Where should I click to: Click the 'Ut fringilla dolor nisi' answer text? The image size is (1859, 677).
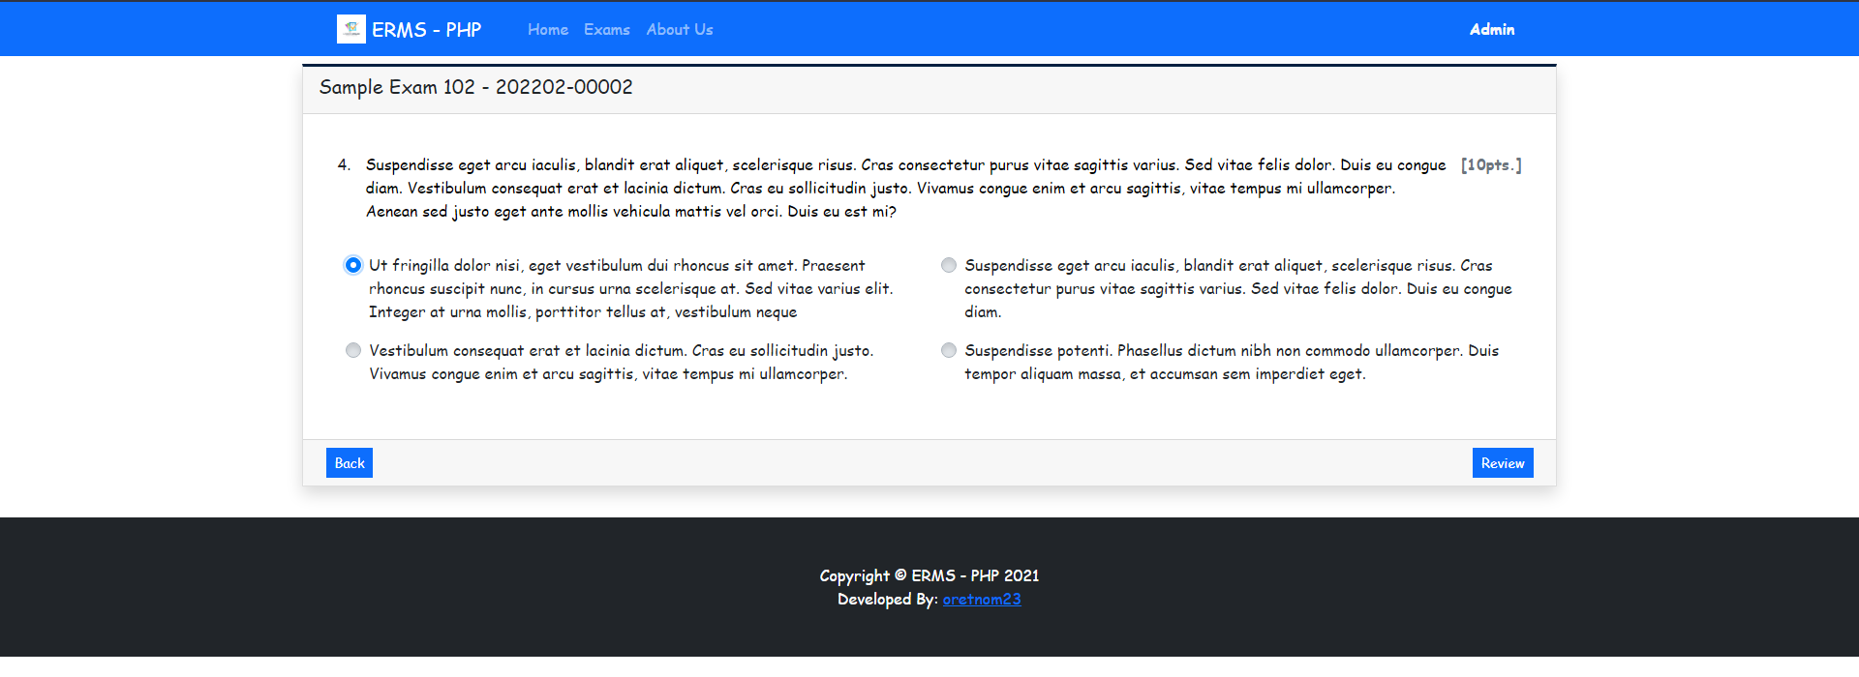point(631,289)
